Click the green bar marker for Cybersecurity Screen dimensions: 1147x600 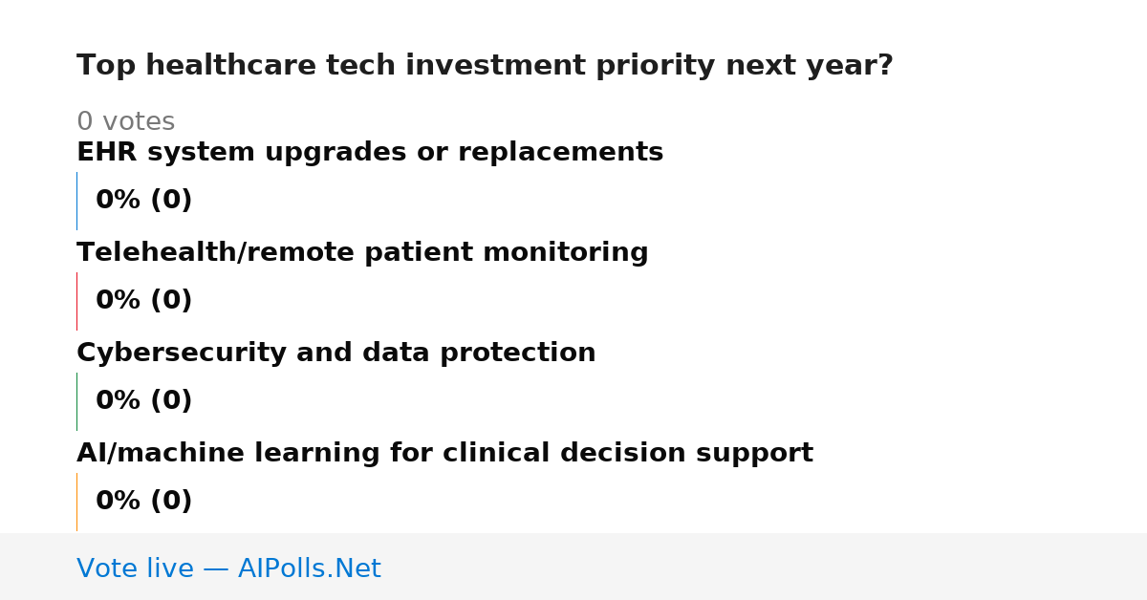76,401
